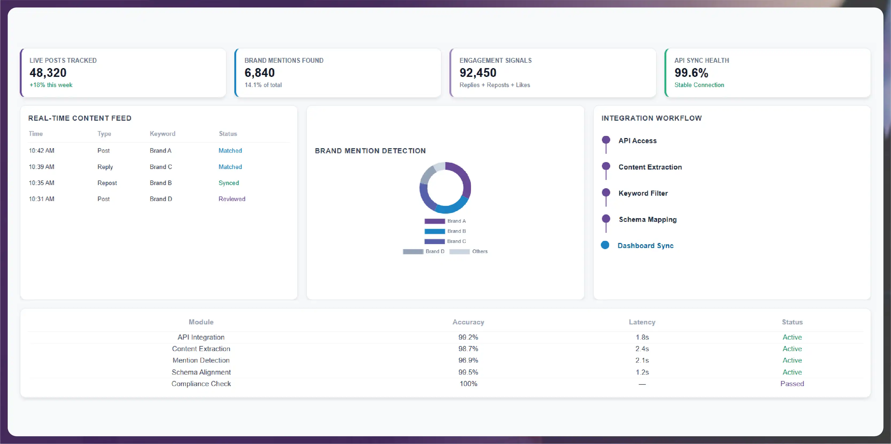Viewport: 891px width, 444px height.
Task: Select the API Access workflow label
Action: [x=637, y=141]
